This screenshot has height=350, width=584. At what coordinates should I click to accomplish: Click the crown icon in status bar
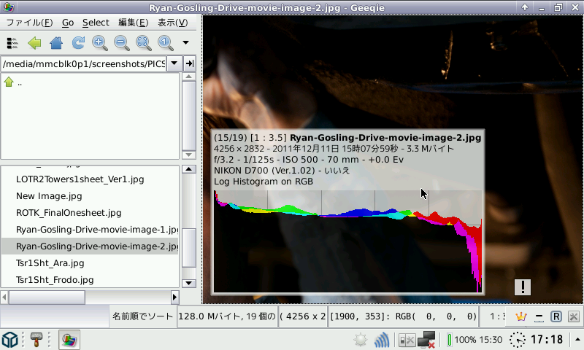pos(520,316)
